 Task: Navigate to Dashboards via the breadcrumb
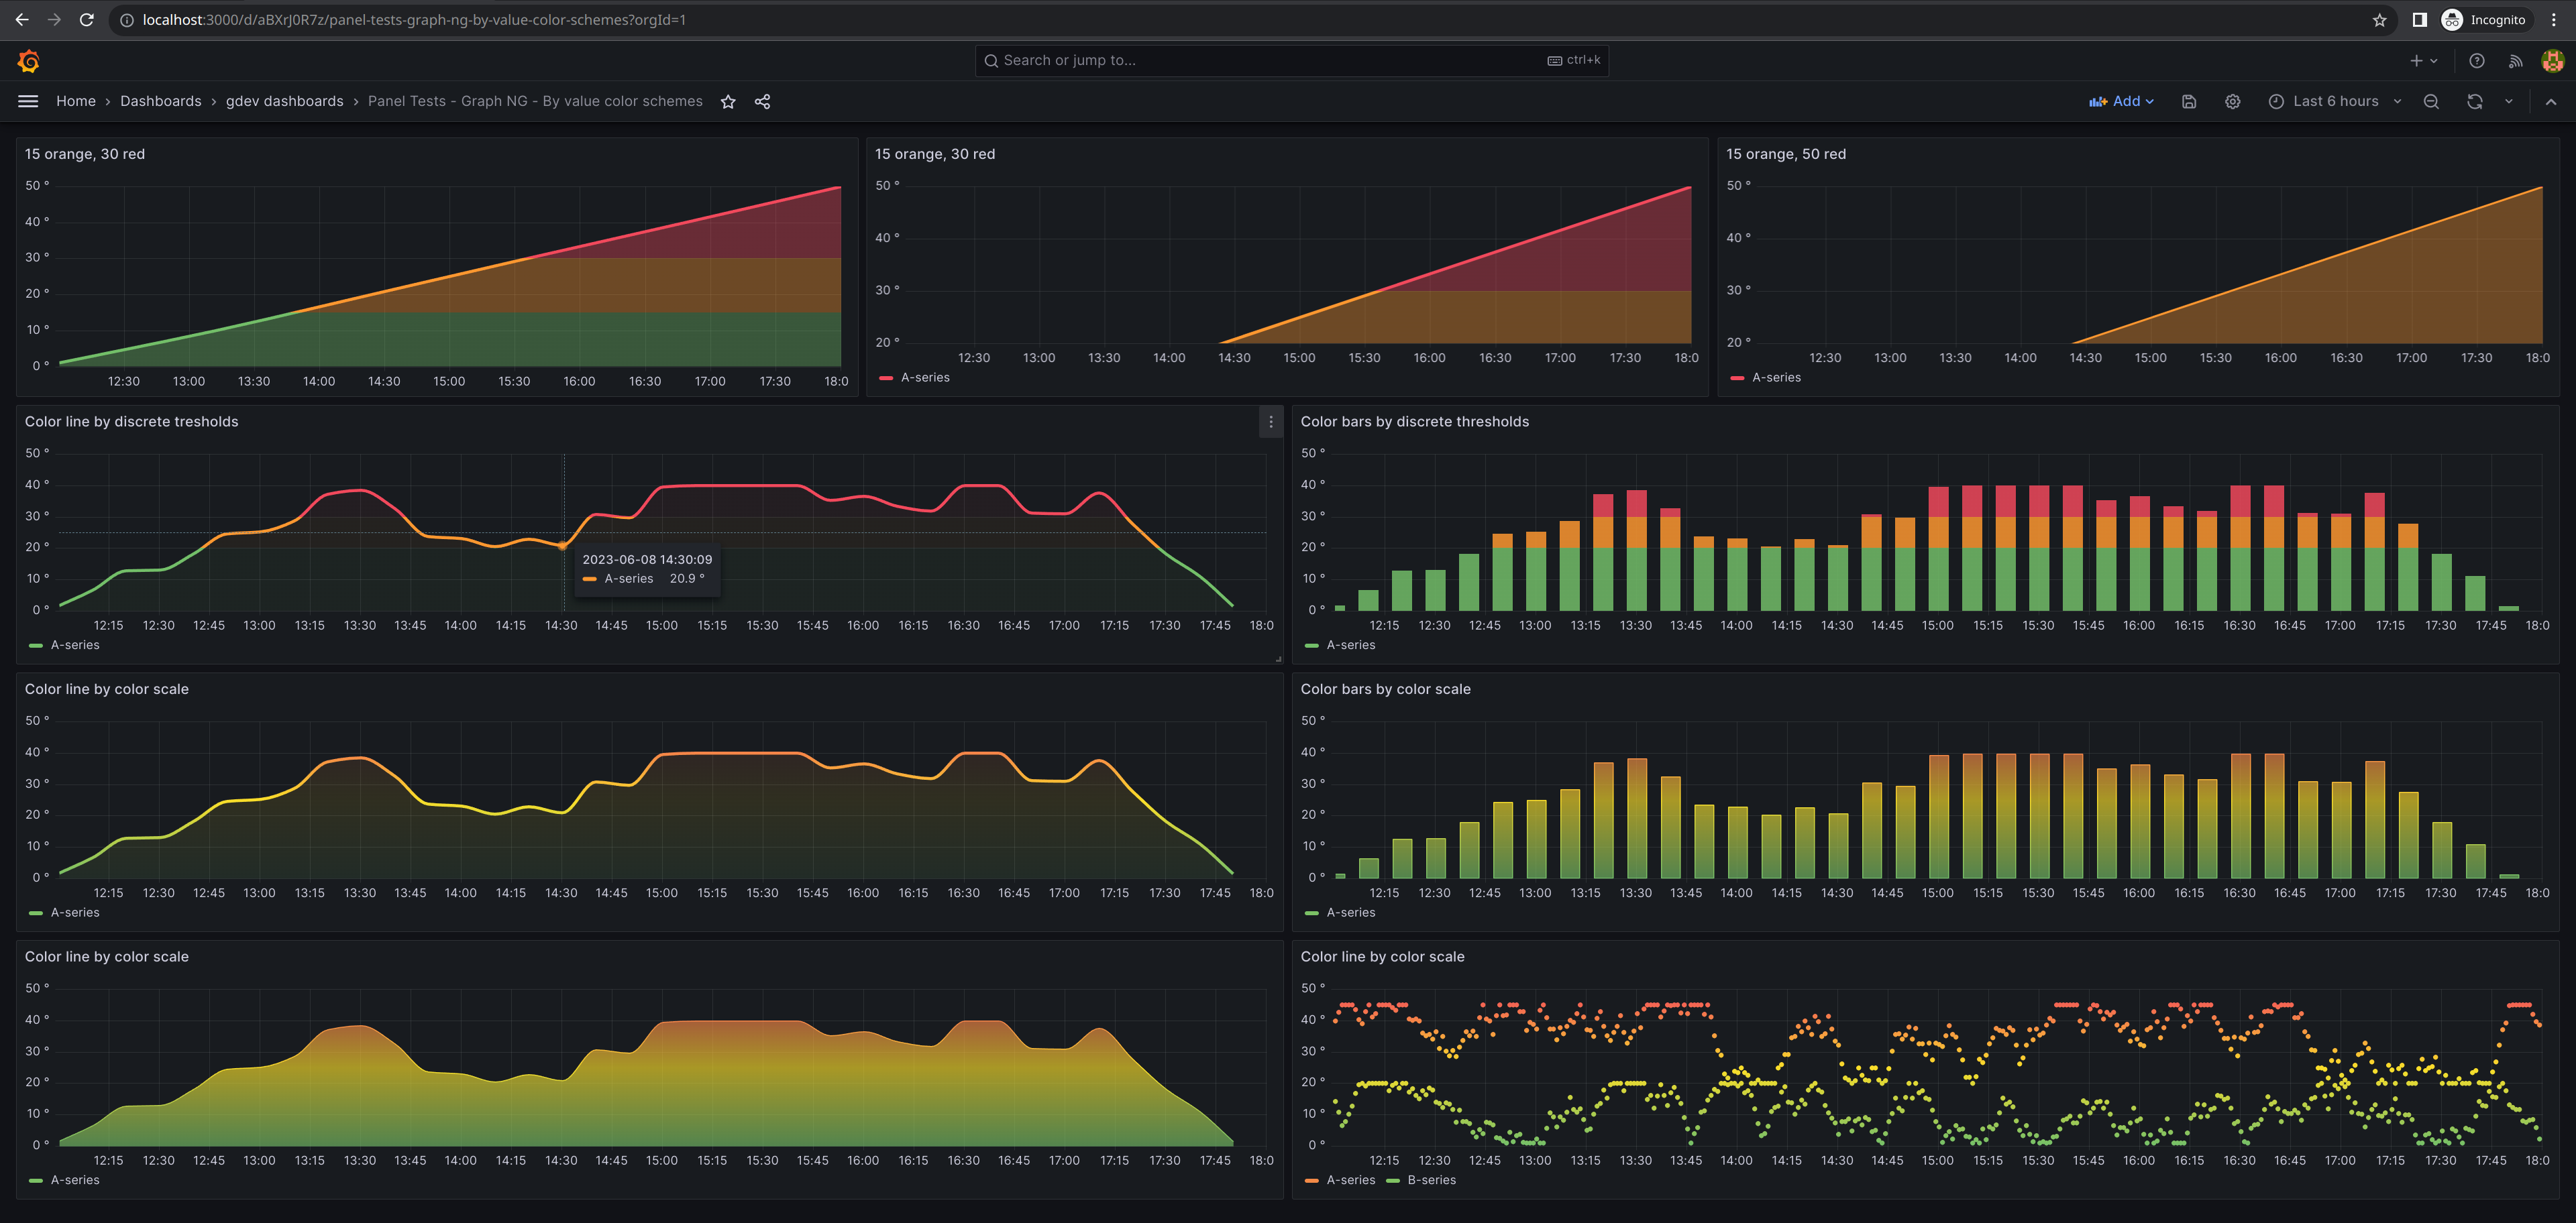[x=160, y=101]
